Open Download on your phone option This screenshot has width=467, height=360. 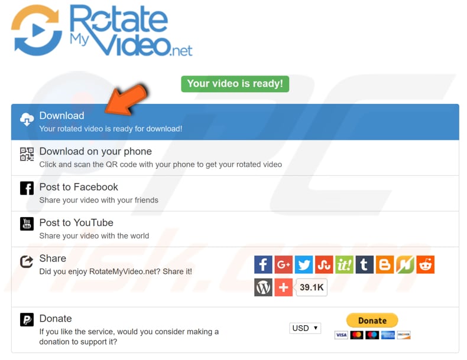(235, 158)
